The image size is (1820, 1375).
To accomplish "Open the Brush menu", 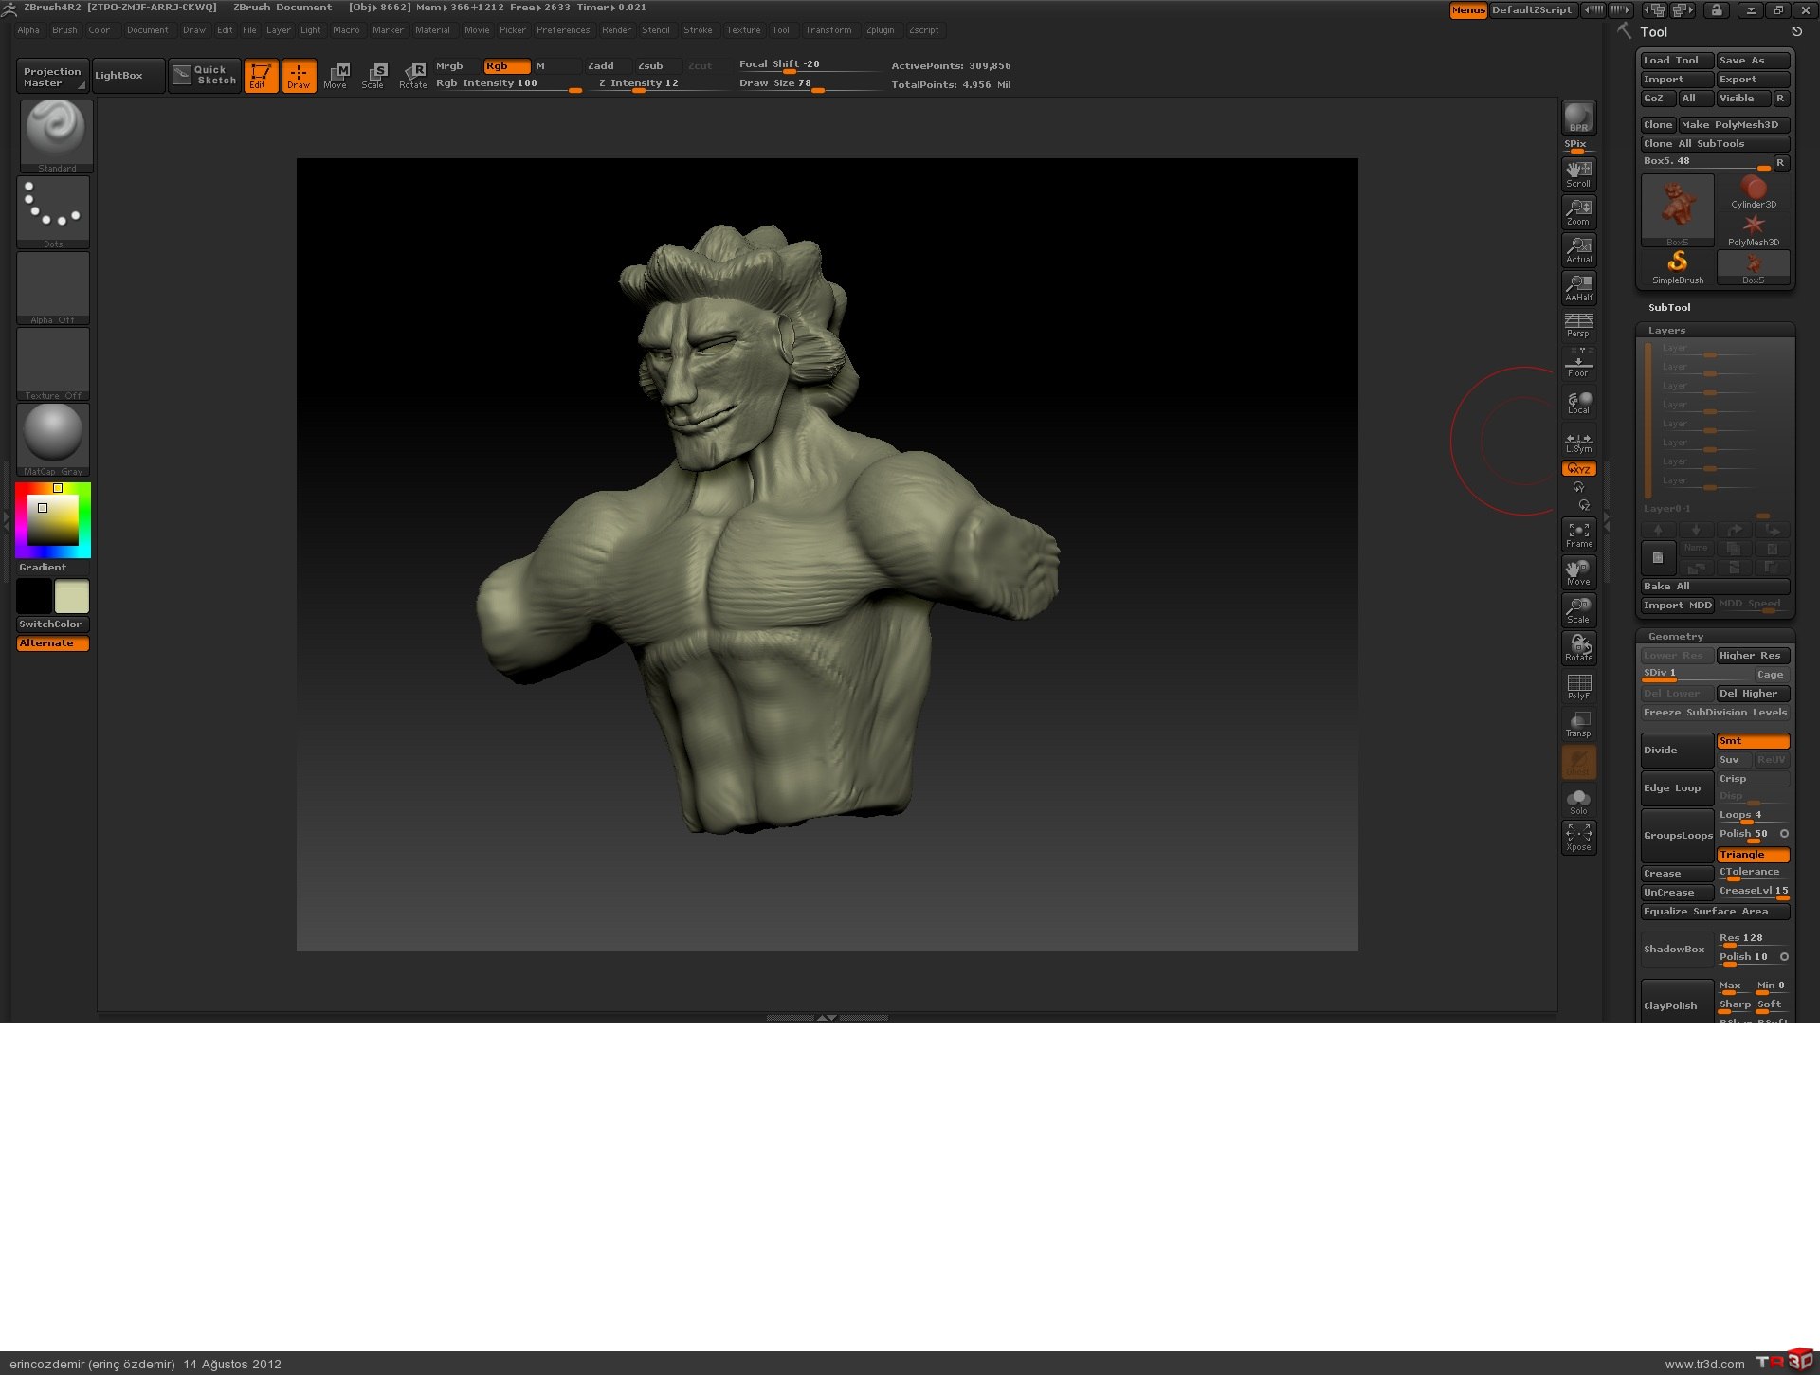I will pos(64,30).
